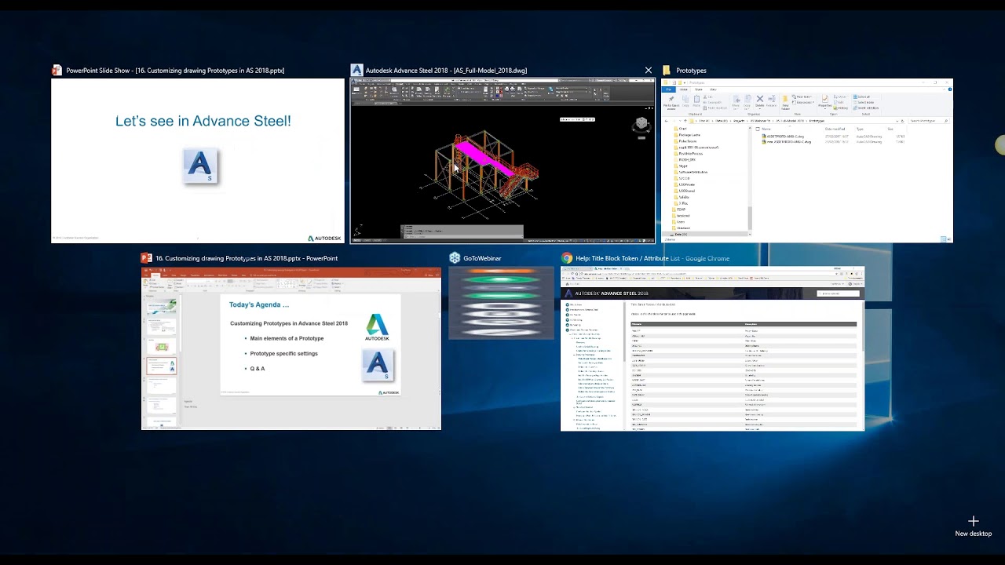
Task: Add a New desktop
Action: (974, 526)
